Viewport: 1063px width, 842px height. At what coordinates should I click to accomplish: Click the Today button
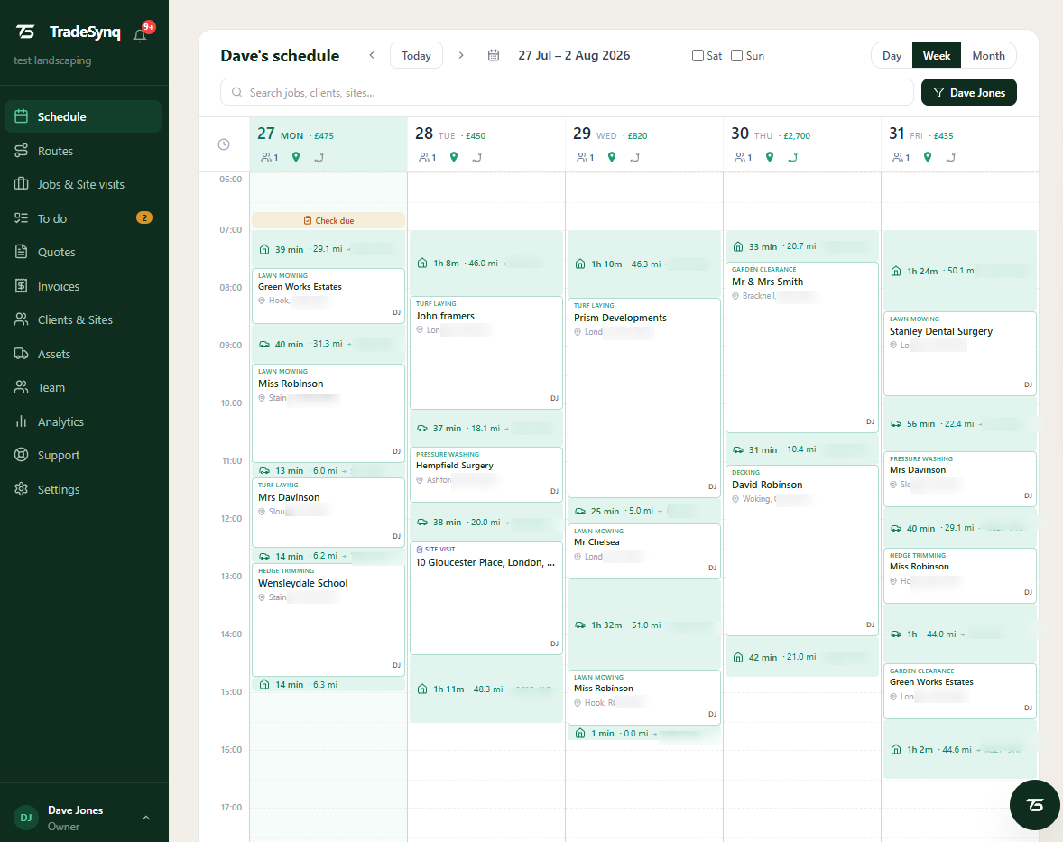click(416, 56)
